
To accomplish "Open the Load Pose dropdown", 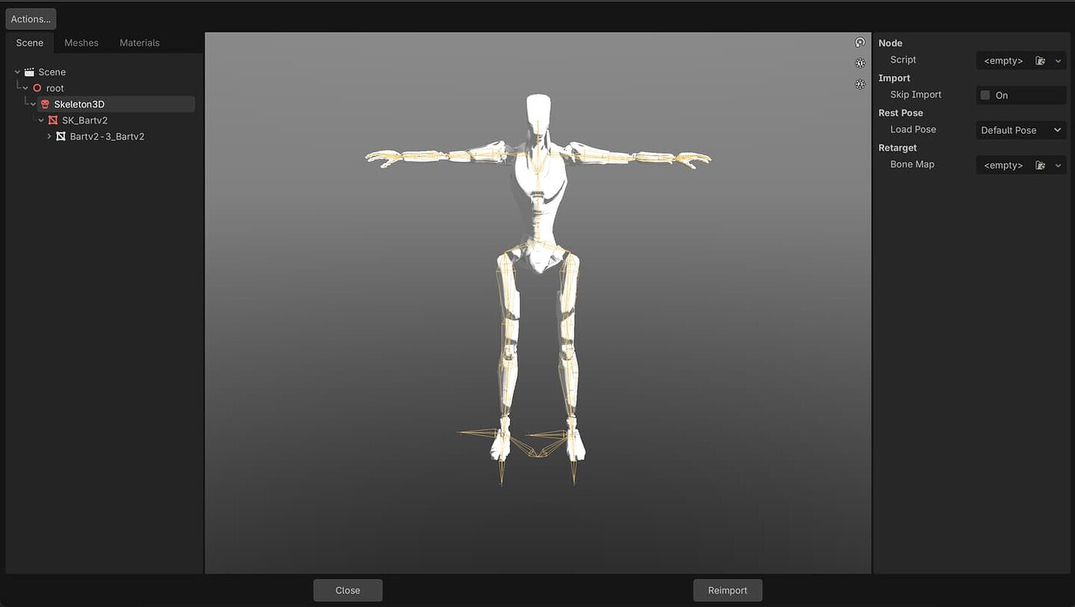I will [x=1020, y=131].
